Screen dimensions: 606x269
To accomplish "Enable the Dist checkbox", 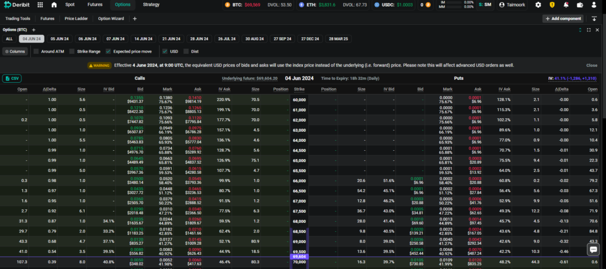I will click(x=186, y=51).
